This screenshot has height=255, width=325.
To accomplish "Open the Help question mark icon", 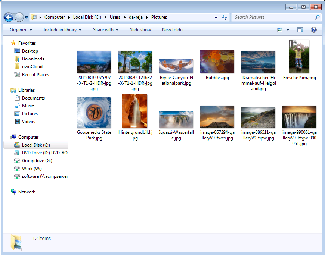I will coord(314,30).
